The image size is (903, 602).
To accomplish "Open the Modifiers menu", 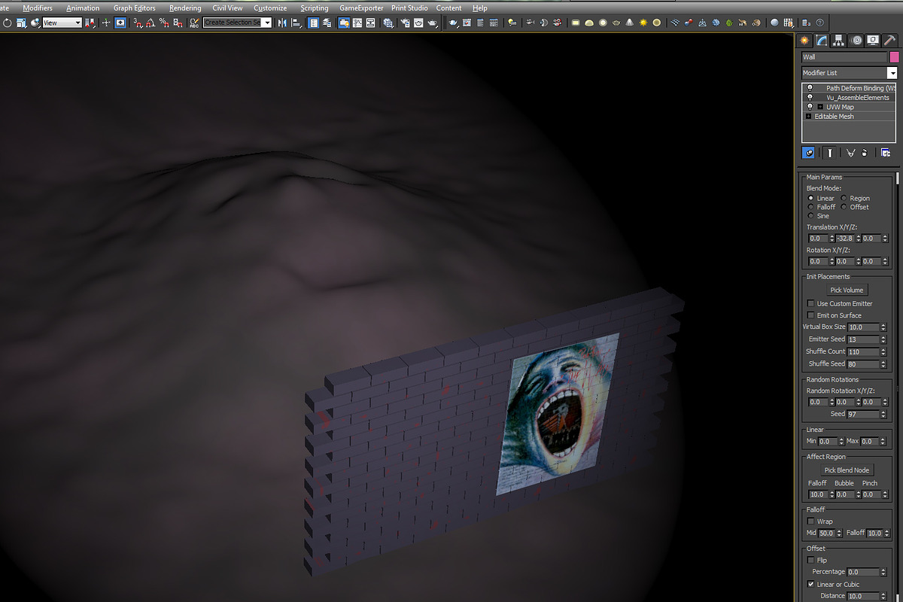I will coord(38,8).
